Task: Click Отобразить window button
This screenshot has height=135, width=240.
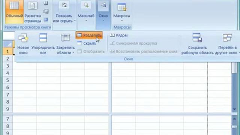Action: (91, 52)
